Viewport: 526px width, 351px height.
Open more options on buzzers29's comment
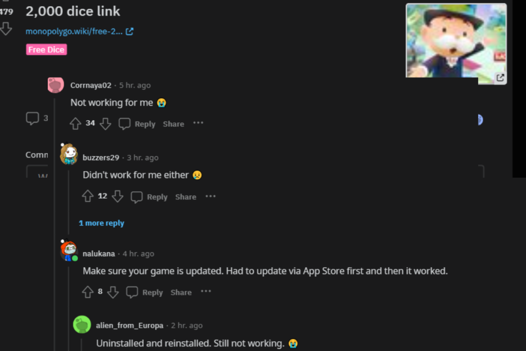(211, 196)
